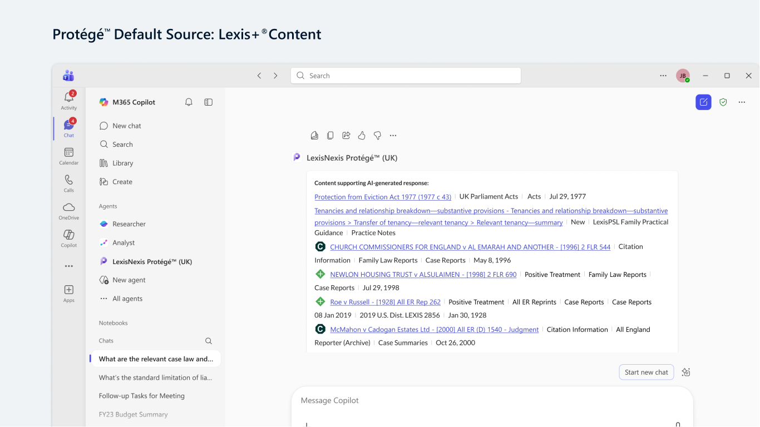Click the Start new chat button
This screenshot has width=760, height=427.
pos(647,372)
